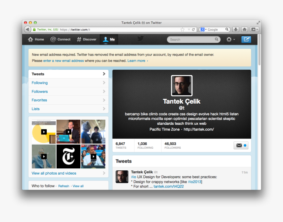Open the bookmarks menu toolbar button
Screen dimensions: 283x222
[255, 29]
